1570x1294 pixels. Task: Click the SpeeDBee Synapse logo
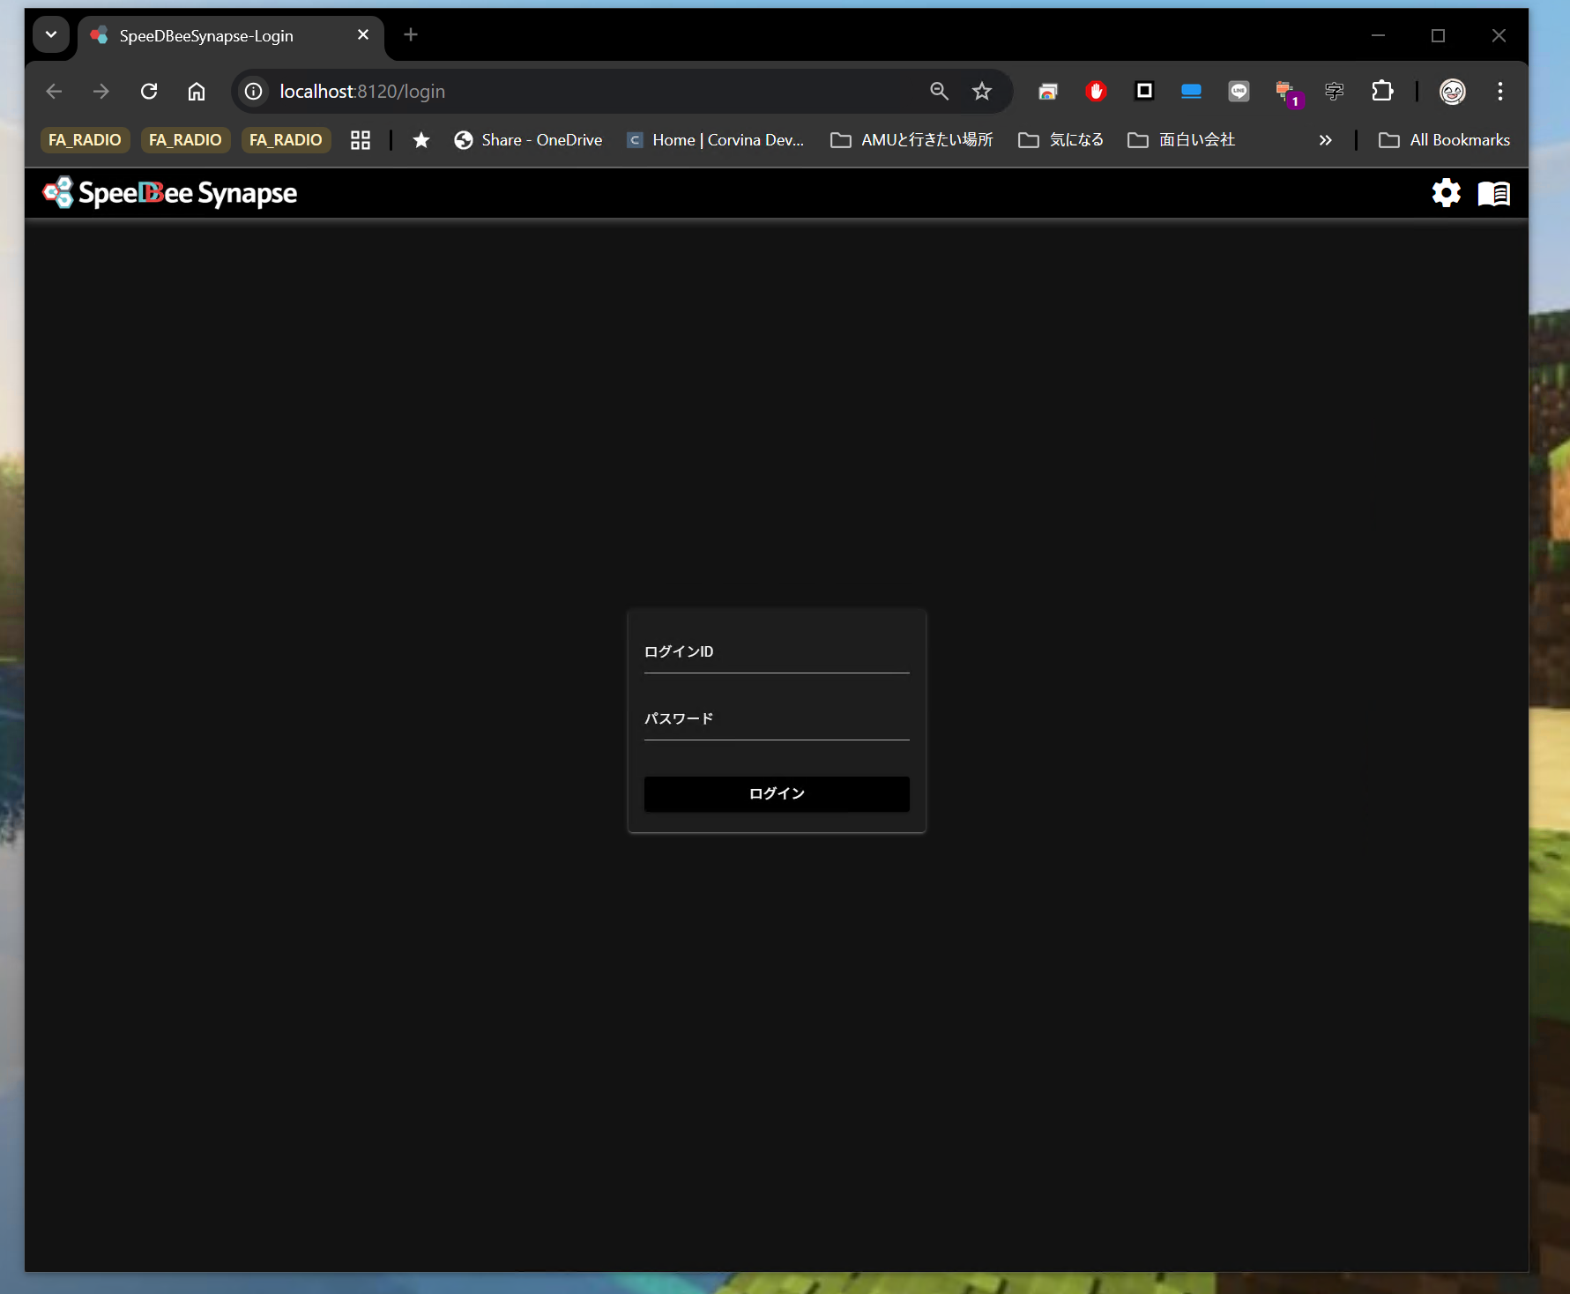pyautogui.click(x=171, y=193)
